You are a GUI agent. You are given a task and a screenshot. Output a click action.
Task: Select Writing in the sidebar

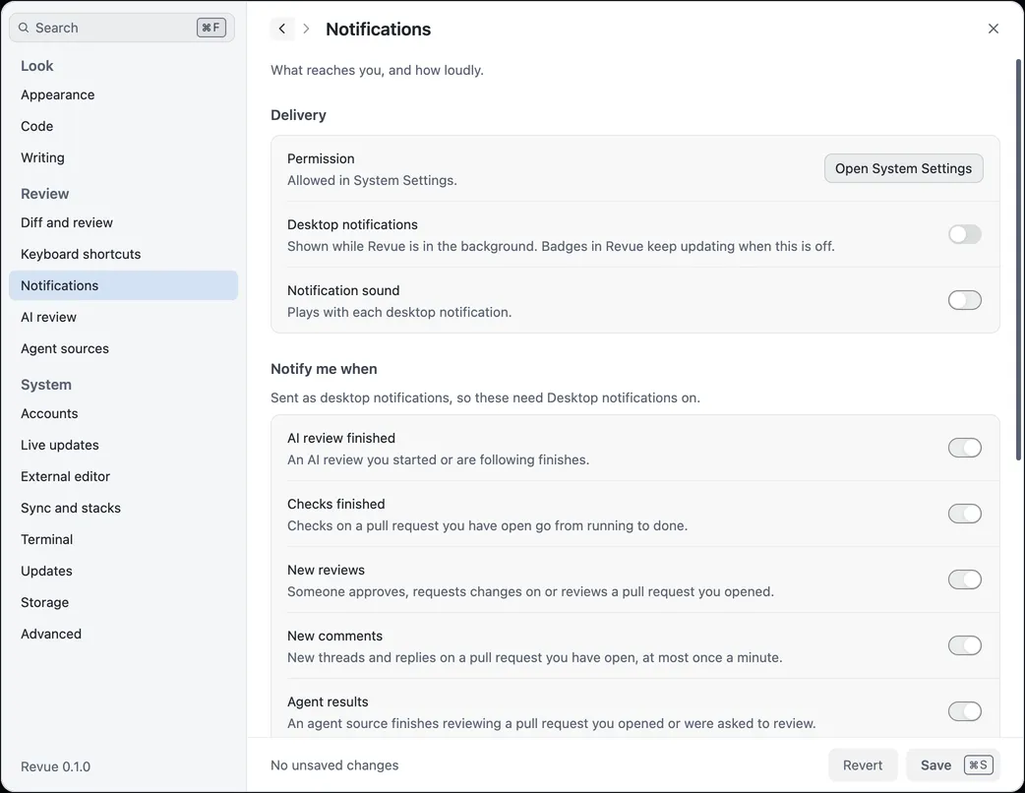(x=124, y=157)
